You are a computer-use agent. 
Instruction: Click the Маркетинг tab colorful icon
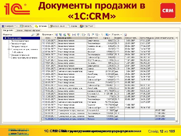click(x=81, y=26)
